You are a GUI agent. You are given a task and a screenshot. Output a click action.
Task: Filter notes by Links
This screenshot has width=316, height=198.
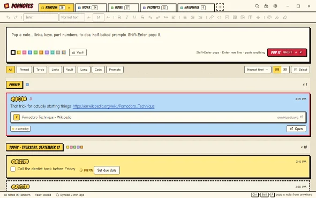(55, 70)
